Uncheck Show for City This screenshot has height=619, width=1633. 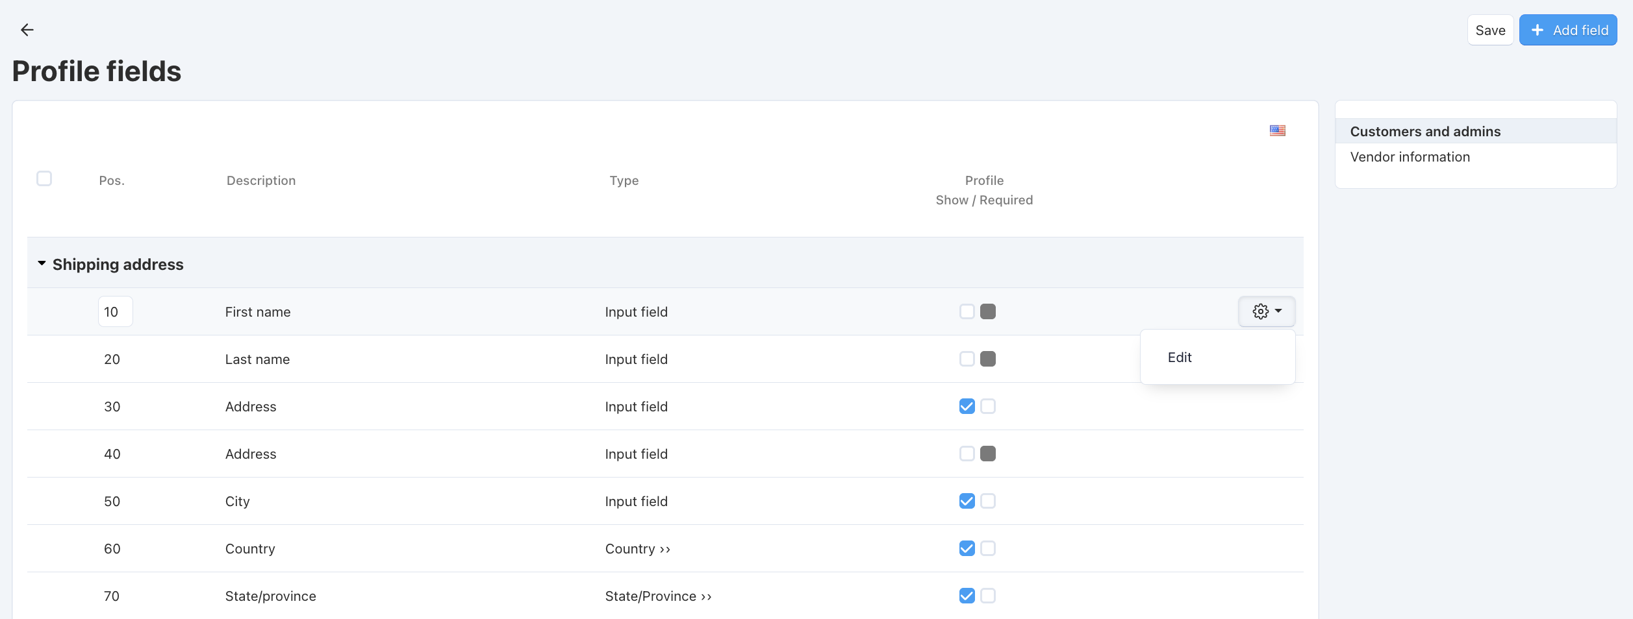coord(967,501)
